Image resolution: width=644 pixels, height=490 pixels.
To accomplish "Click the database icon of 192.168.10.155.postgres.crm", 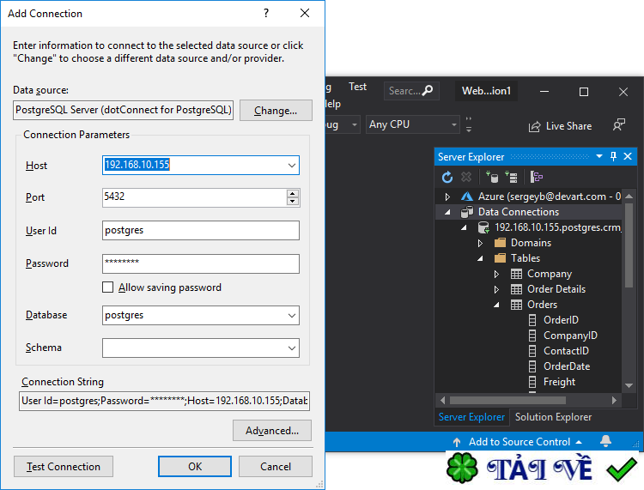I will tap(483, 227).
